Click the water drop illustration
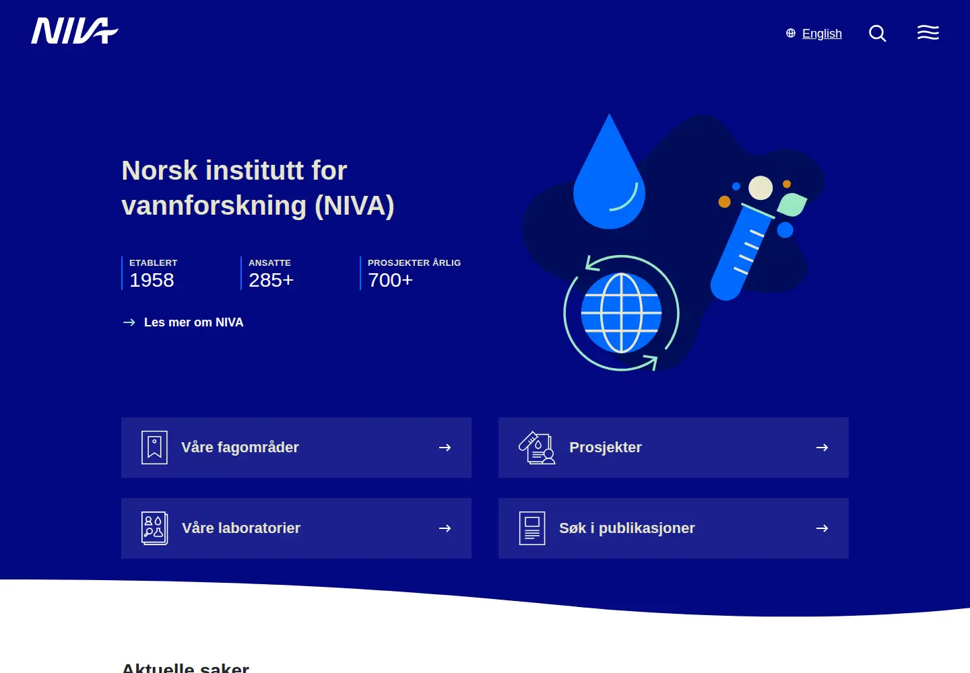The image size is (970, 673). pos(609,172)
